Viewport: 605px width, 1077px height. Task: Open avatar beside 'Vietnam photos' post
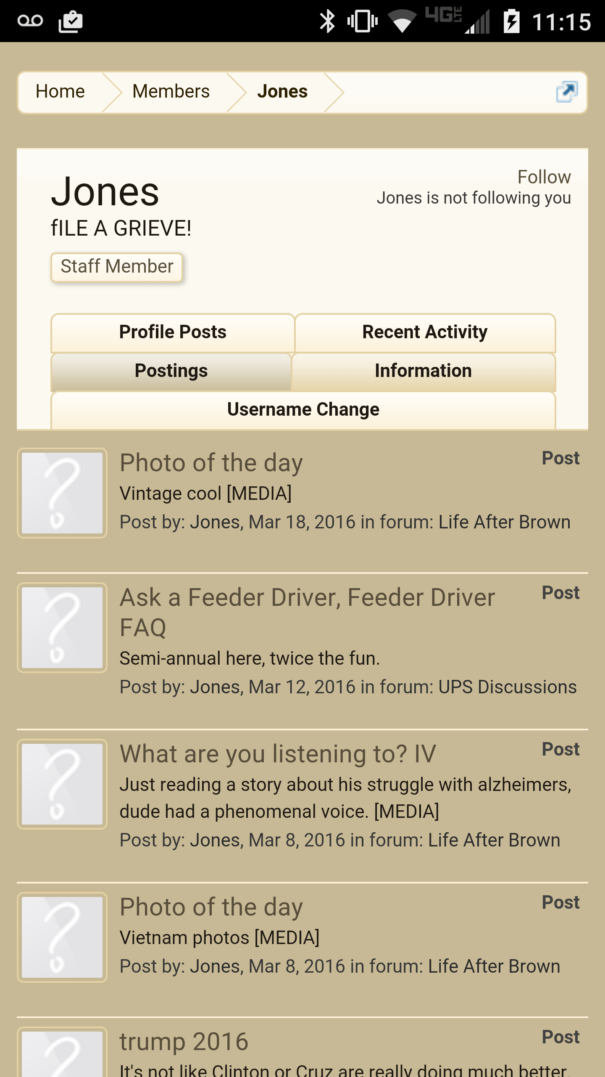point(62,937)
